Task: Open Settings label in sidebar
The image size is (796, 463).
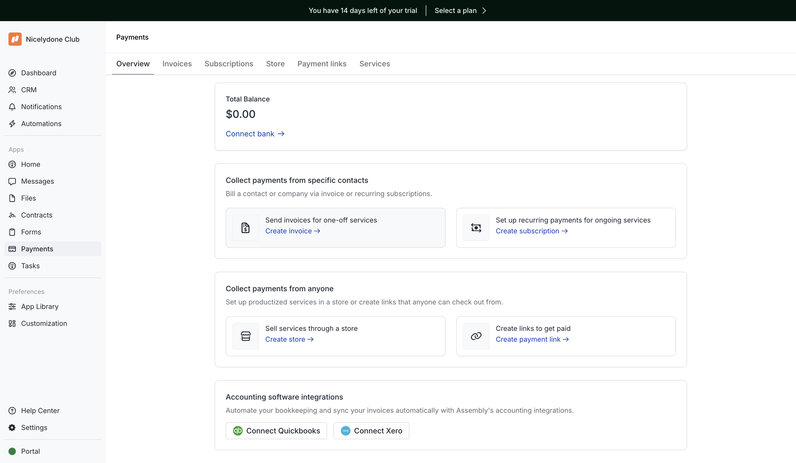Action: [x=34, y=428]
